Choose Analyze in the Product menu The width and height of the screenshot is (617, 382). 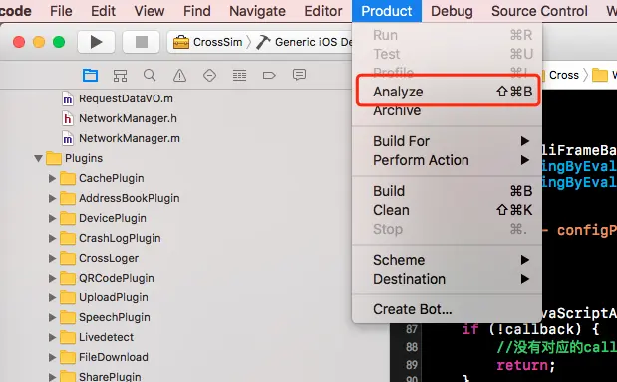(447, 92)
